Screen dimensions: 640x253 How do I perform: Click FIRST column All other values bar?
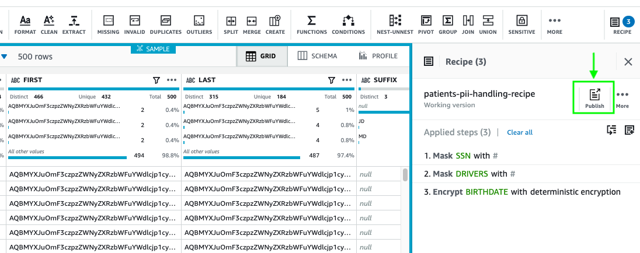click(x=67, y=157)
